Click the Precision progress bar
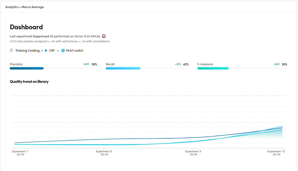This screenshot has width=298, height=171. point(53,68)
